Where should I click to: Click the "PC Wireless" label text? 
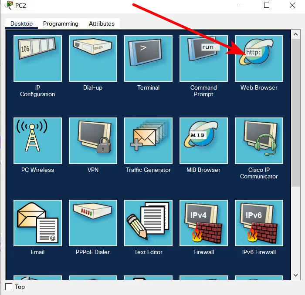pyautogui.click(x=37, y=170)
